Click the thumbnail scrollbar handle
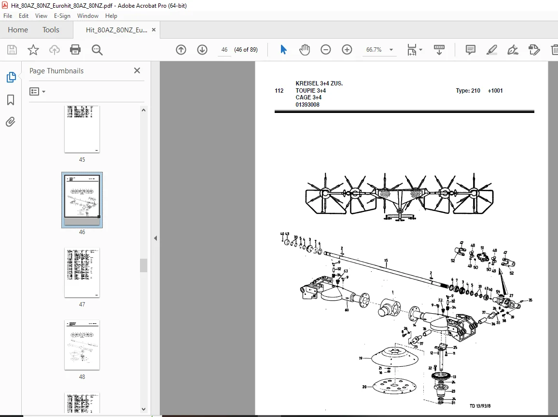 point(143,265)
